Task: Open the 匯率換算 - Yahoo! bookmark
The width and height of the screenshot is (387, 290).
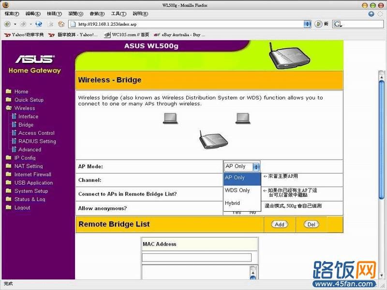Action: pos(73,35)
